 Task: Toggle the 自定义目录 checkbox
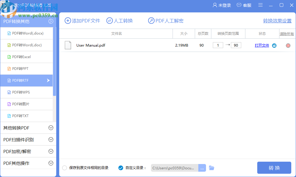(x=121, y=168)
